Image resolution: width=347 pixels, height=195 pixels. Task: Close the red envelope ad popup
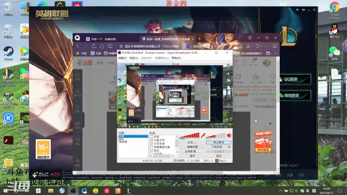(x=270, y=123)
